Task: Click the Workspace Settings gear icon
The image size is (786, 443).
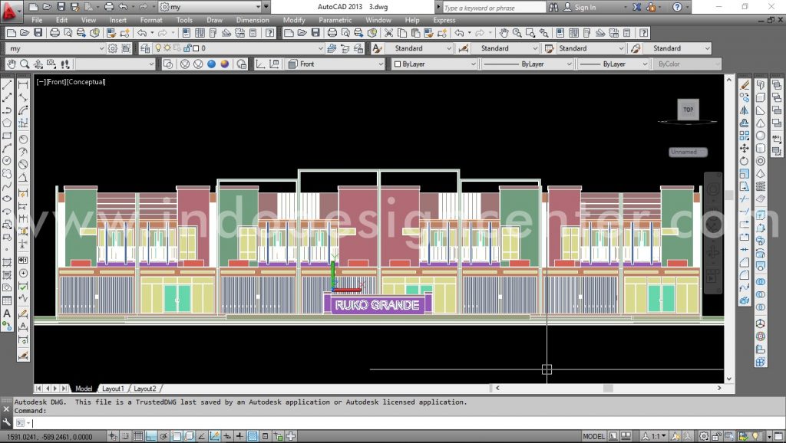Action: pyautogui.click(x=113, y=48)
